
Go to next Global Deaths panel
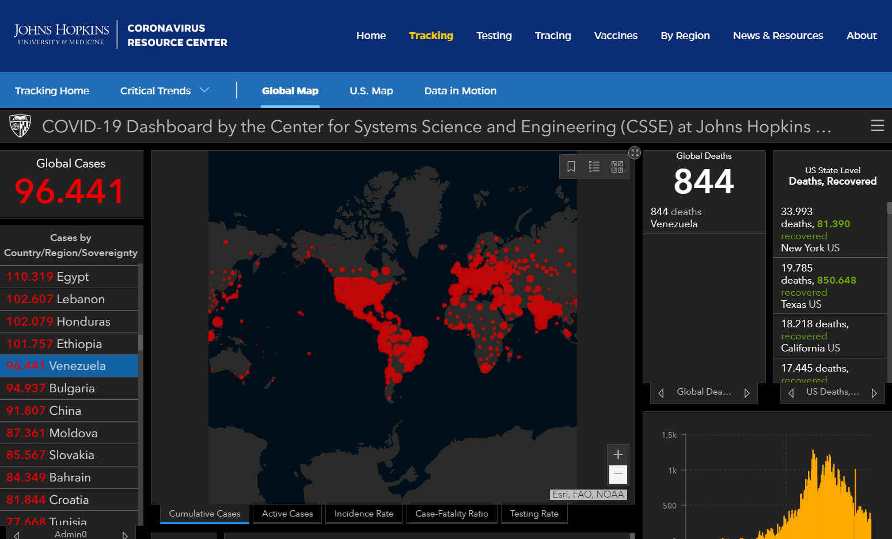747,393
